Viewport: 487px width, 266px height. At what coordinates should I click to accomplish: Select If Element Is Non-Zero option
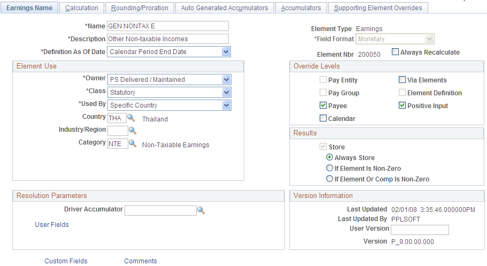coord(330,169)
